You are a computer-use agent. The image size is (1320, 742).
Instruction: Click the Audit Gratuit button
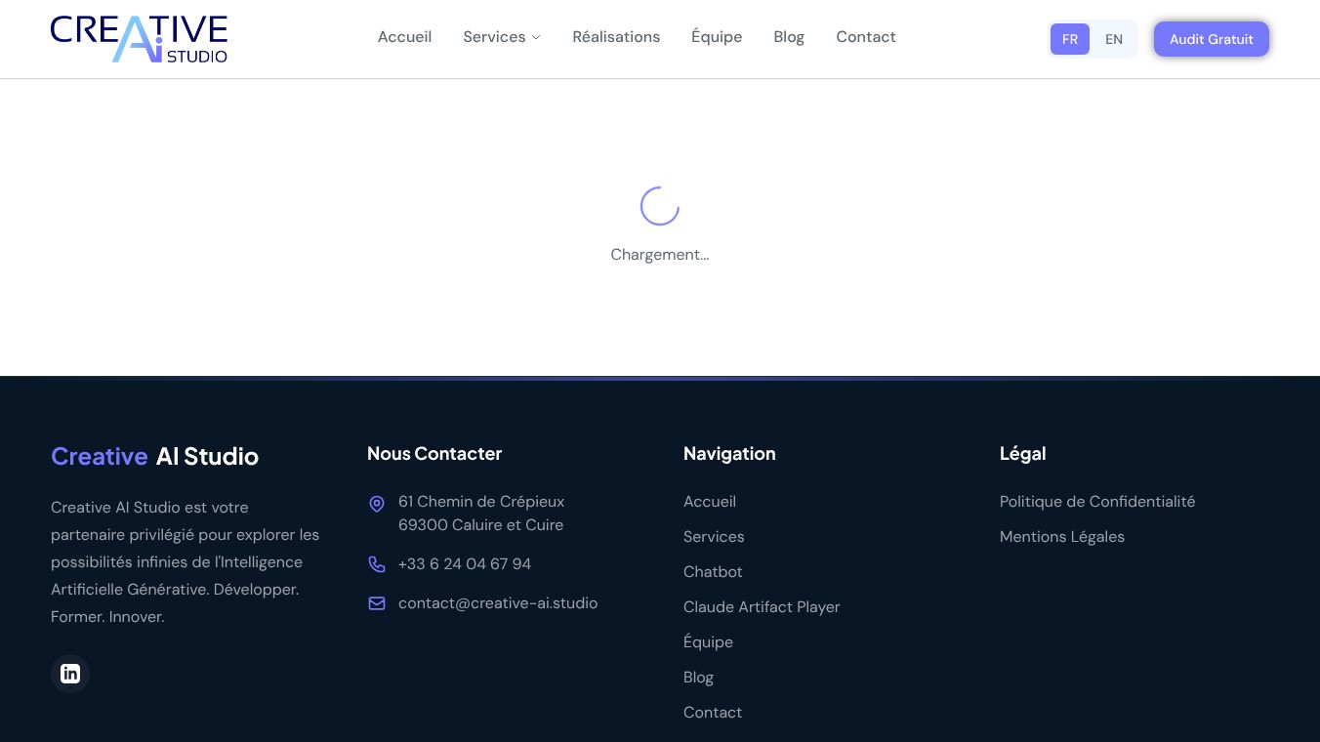1212,39
